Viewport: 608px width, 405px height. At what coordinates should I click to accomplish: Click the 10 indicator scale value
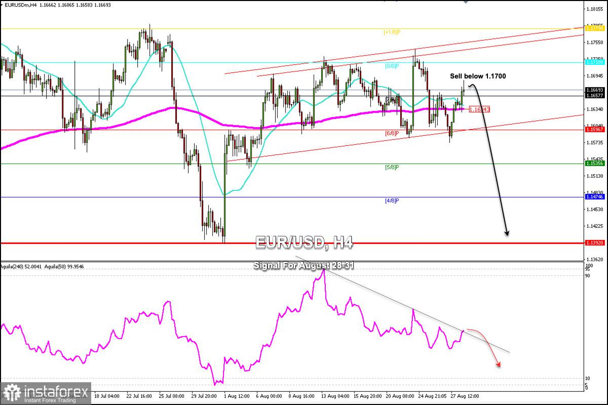[588, 379]
